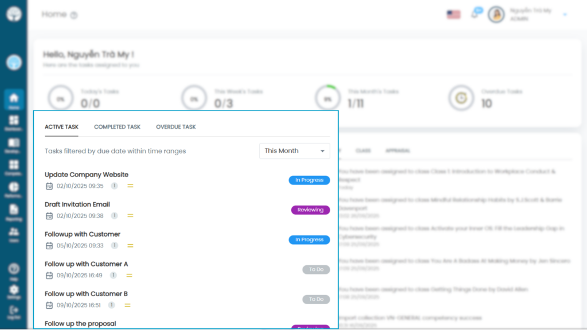Click calendar icon under Update Company Website
The width and height of the screenshot is (587, 330).
pos(49,186)
